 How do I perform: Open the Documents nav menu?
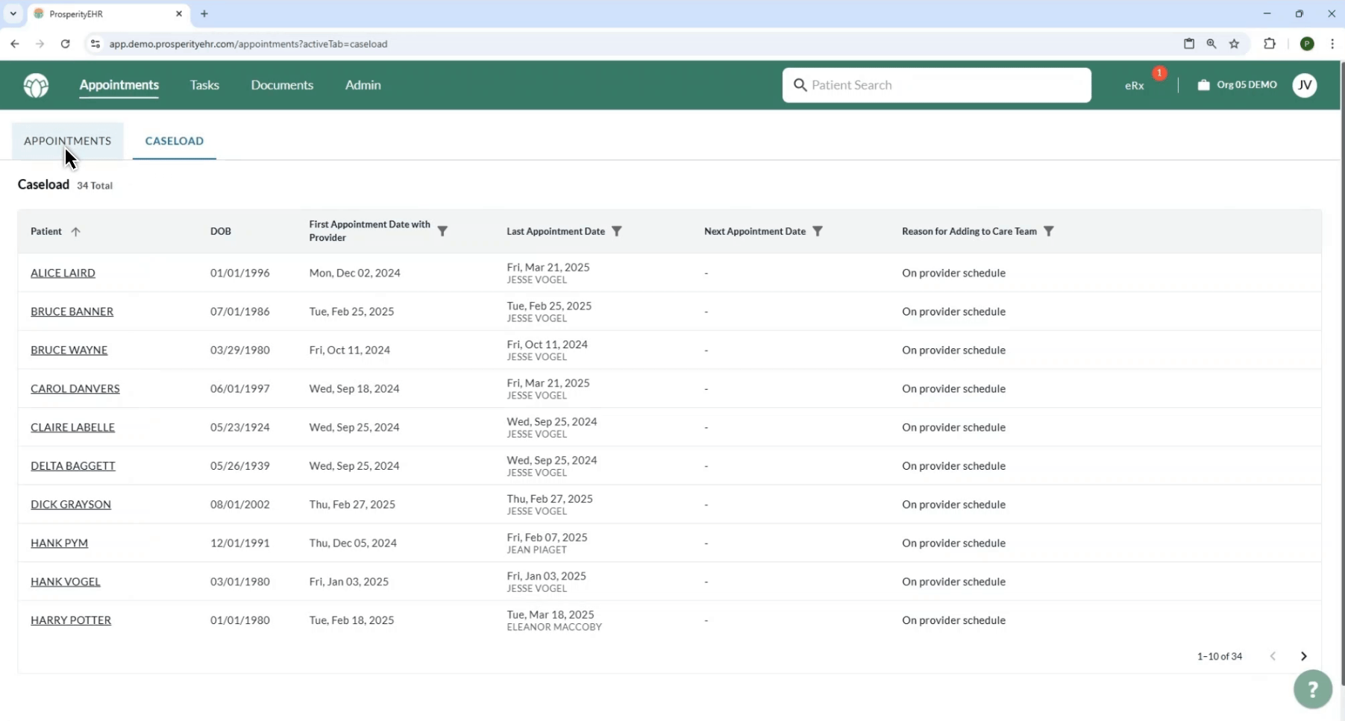[282, 85]
